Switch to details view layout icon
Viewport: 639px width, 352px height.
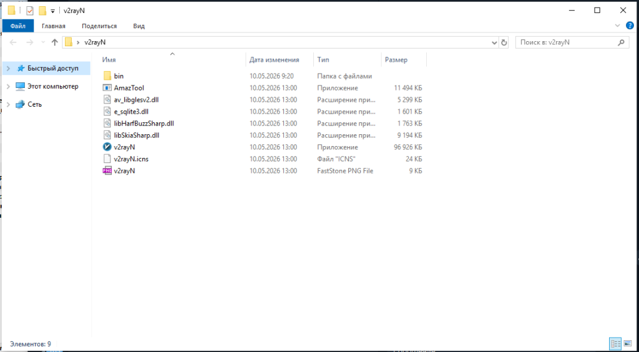pyautogui.click(x=615, y=344)
